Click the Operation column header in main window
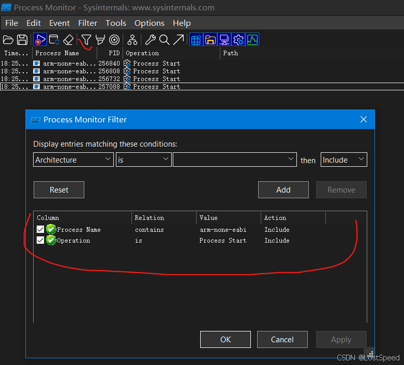Image resolution: width=404 pixels, height=365 pixels. (171, 53)
